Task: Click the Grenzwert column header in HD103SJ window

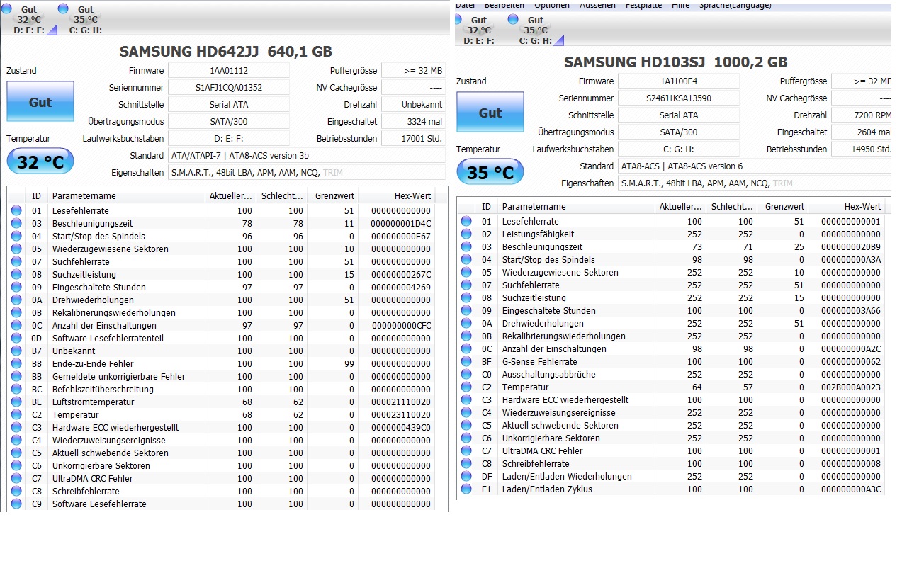Action: (782, 206)
